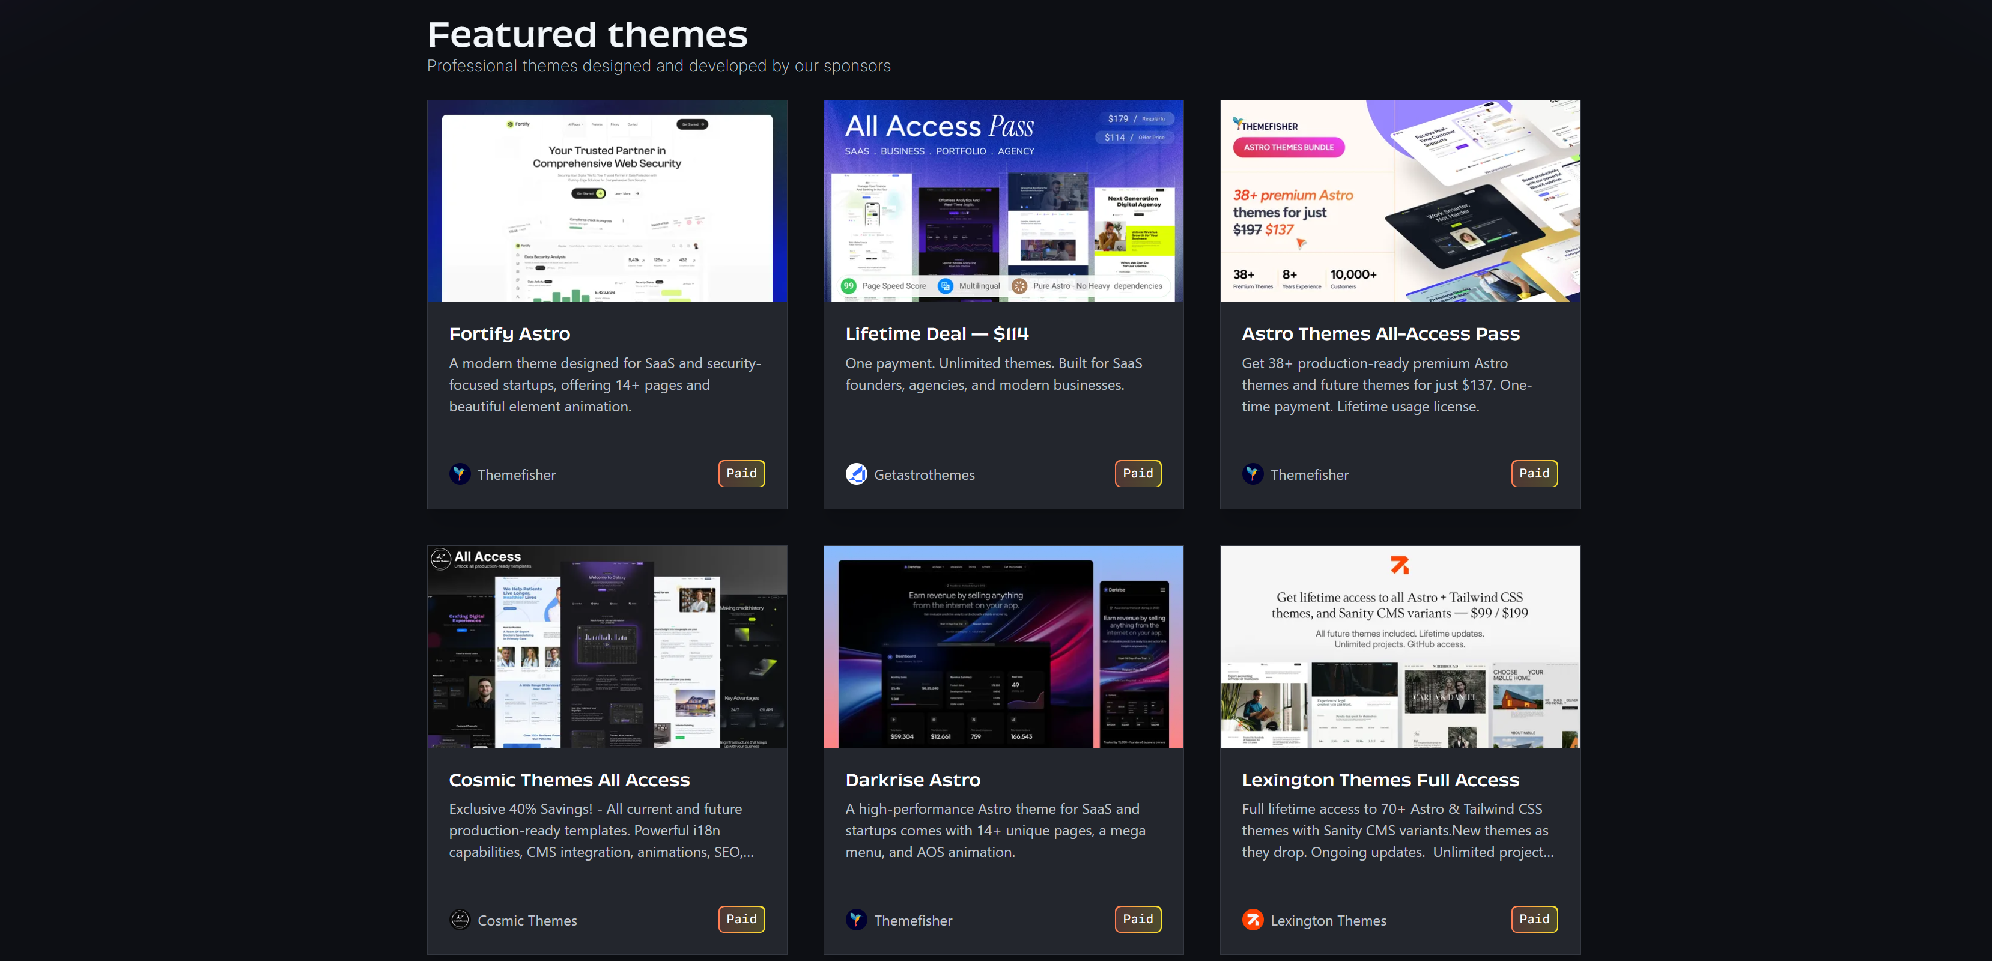Click description 'A high-performance Astro theme for SaaS'
This screenshot has width=1992, height=961.
[x=995, y=830]
